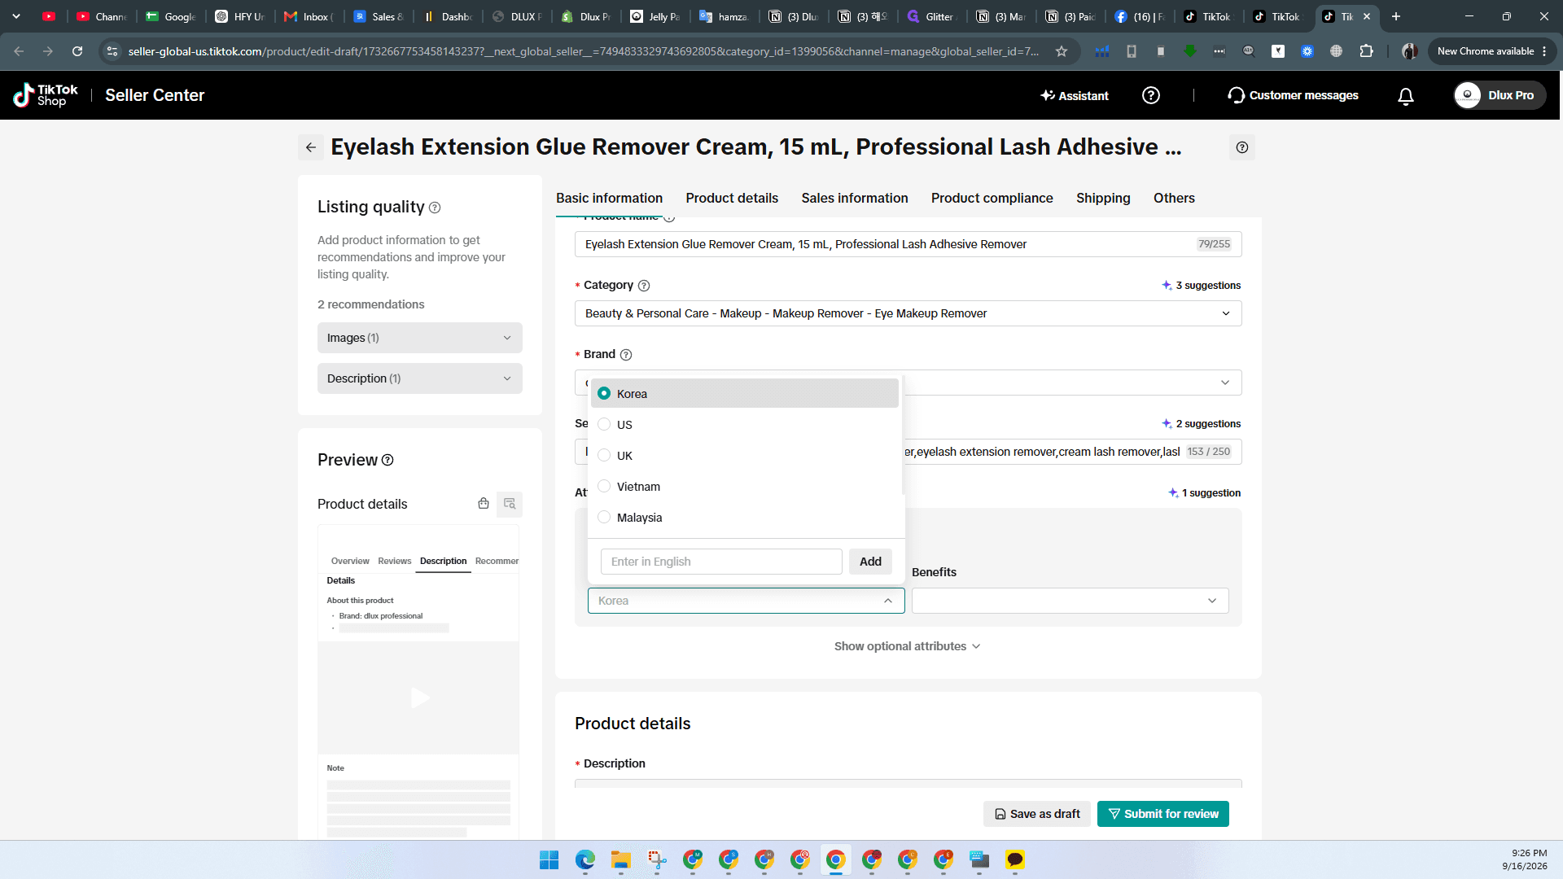Open the Brand dropdown arrow
The image size is (1563, 879).
tap(1225, 383)
